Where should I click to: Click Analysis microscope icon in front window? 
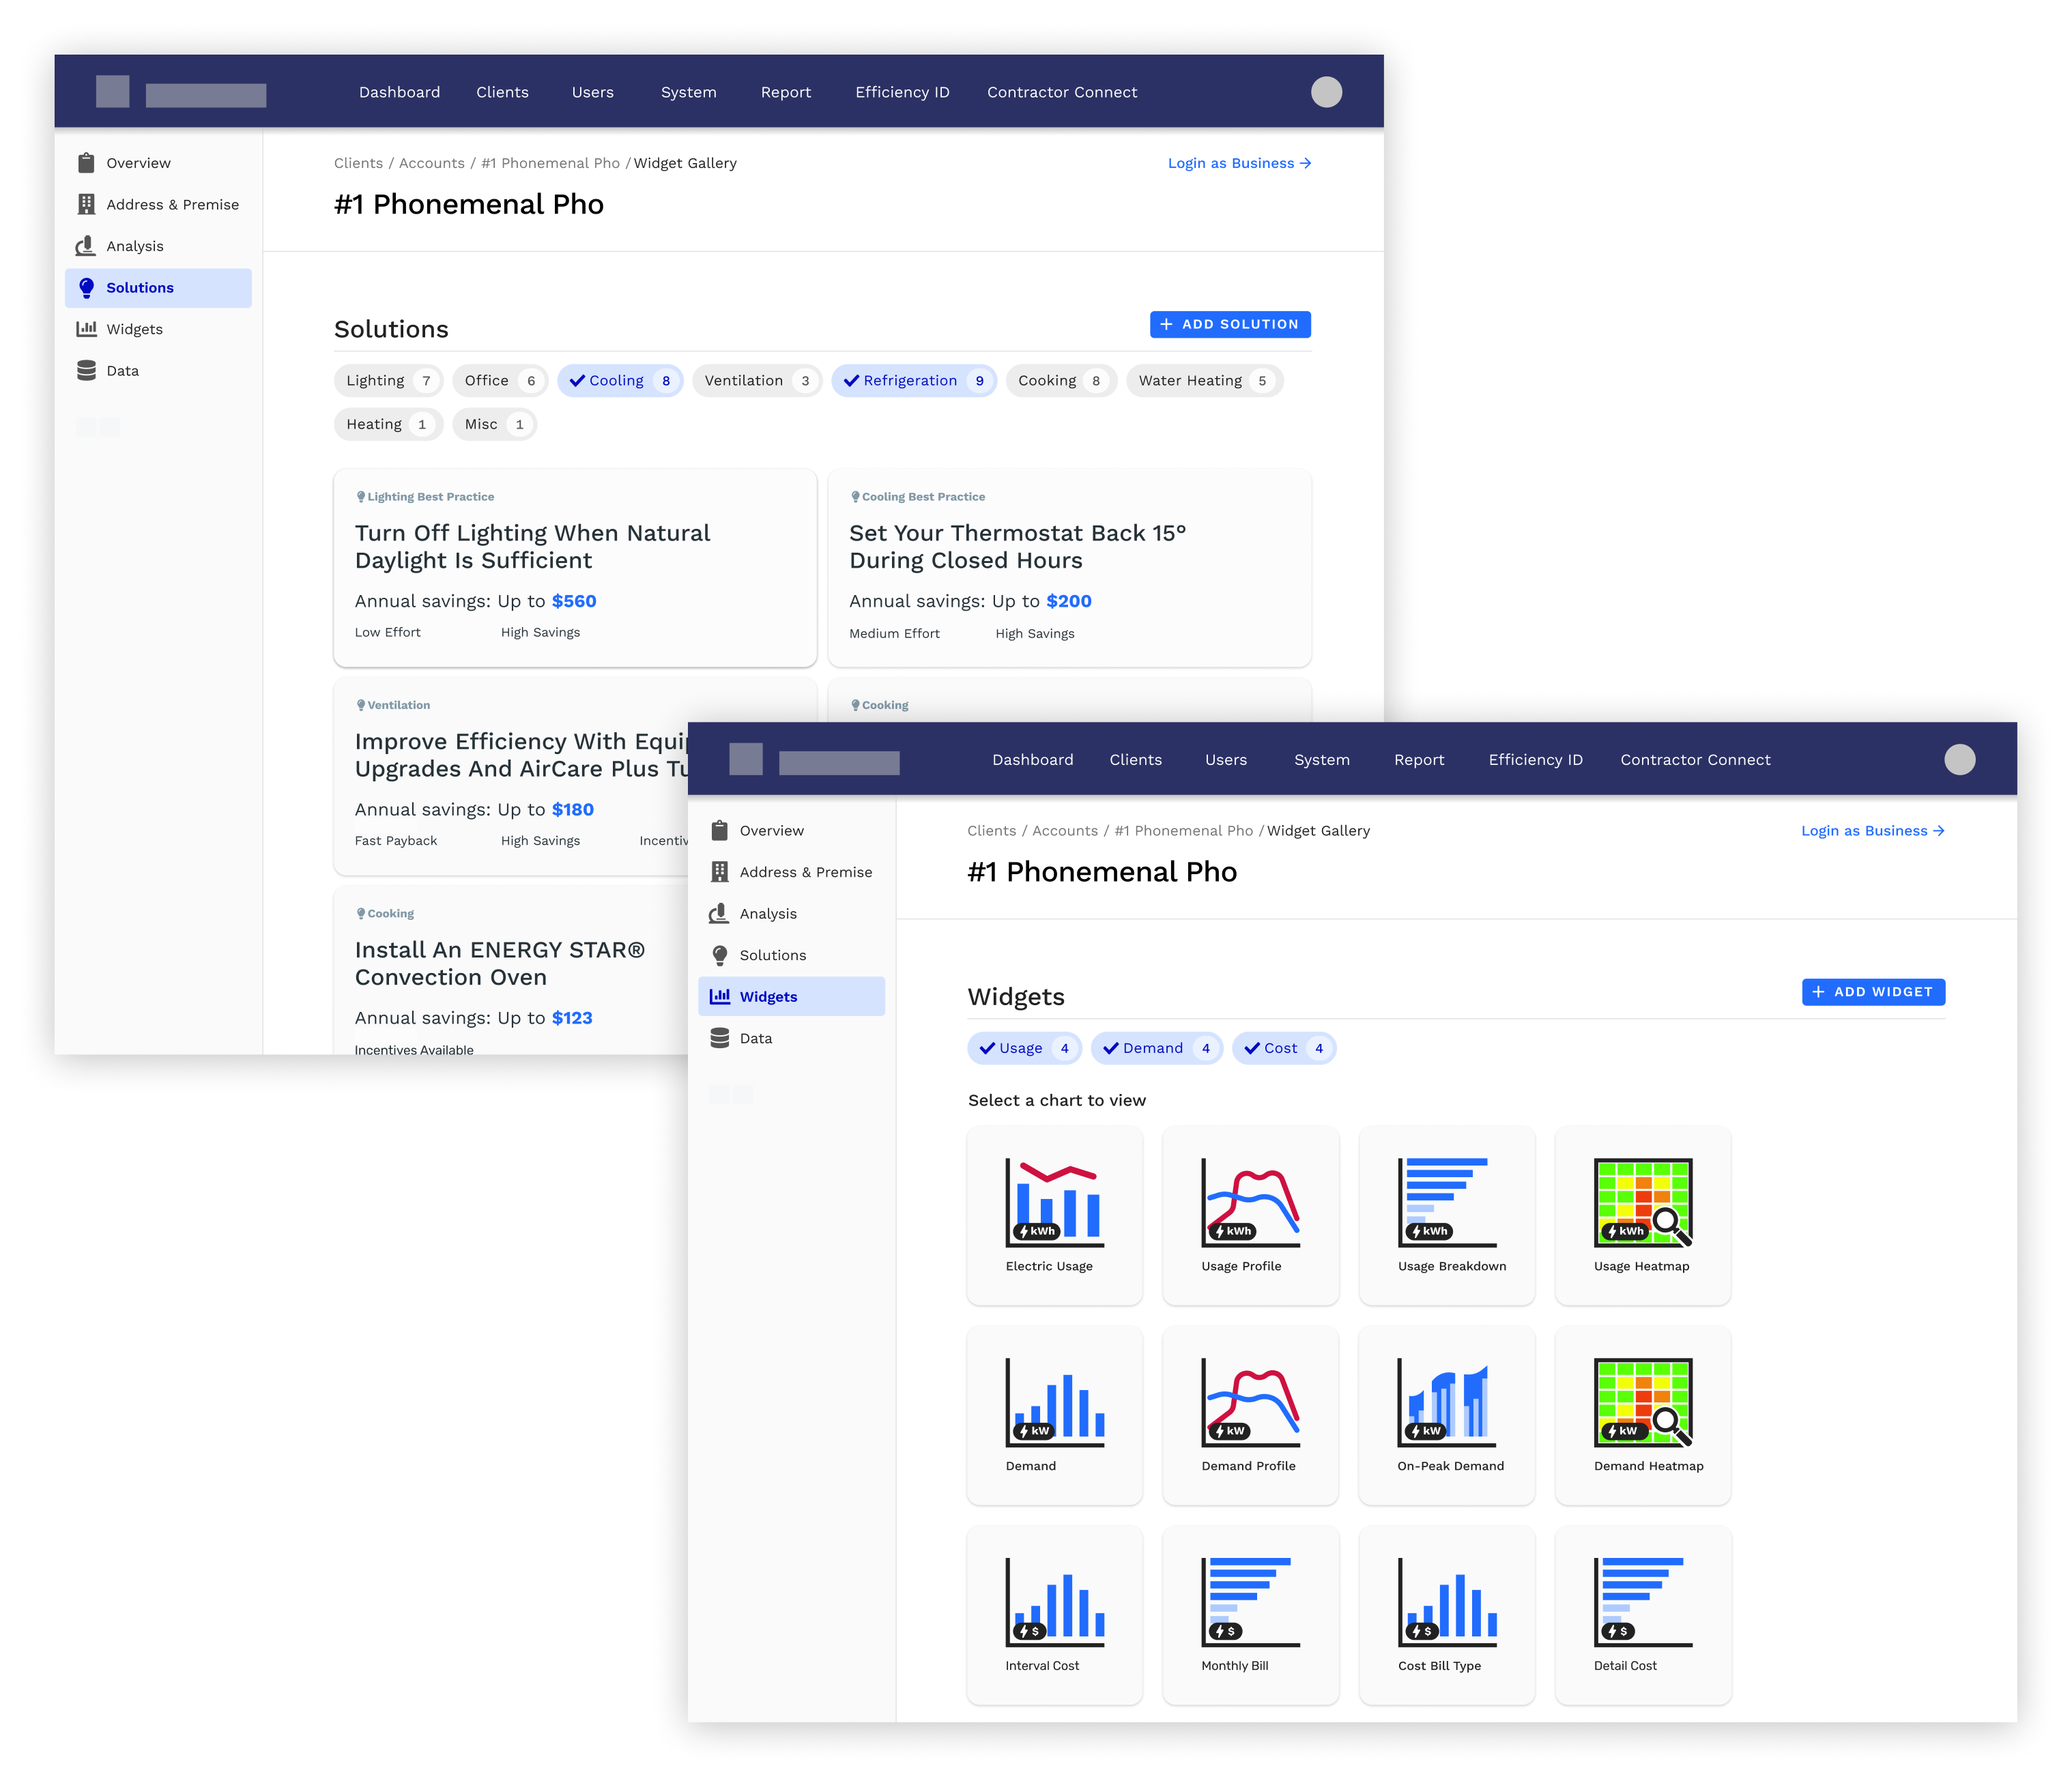pyautogui.click(x=719, y=913)
